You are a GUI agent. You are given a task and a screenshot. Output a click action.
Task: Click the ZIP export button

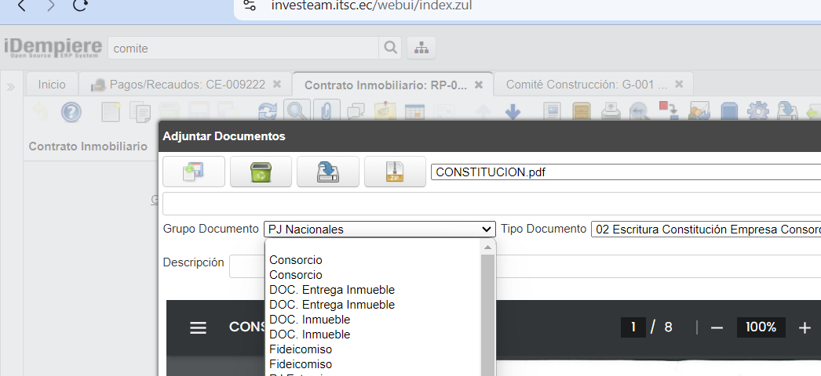(395, 172)
